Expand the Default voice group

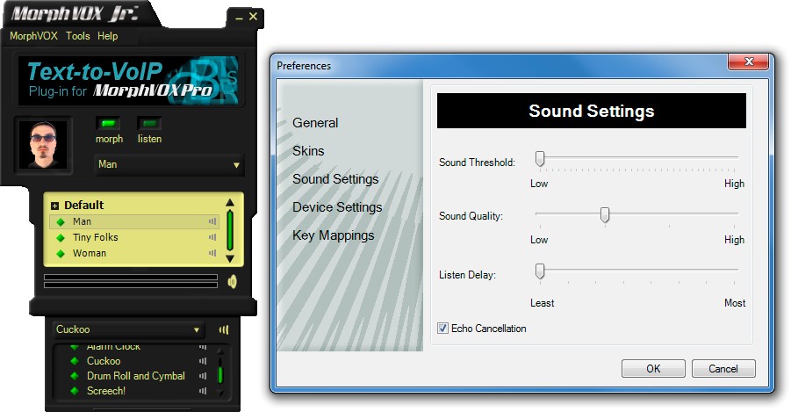click(54, 206)
